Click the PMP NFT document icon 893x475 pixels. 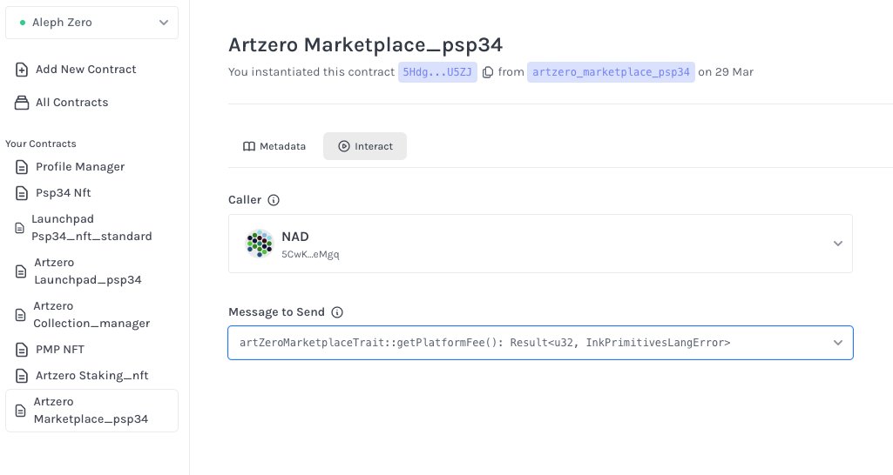click(21, 349)
